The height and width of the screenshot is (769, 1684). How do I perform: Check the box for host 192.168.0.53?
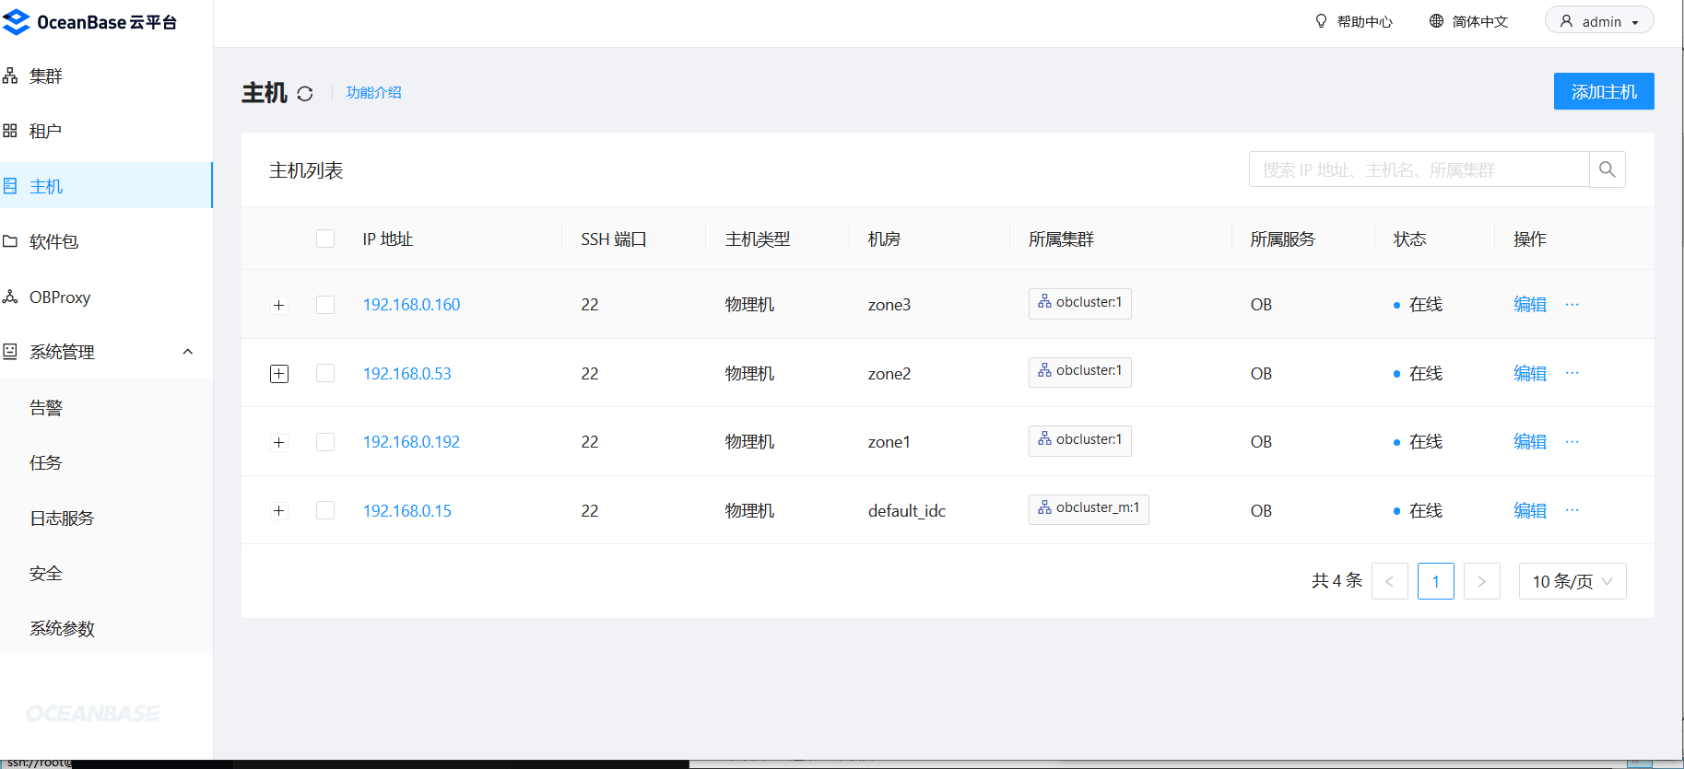pos(325,373)
